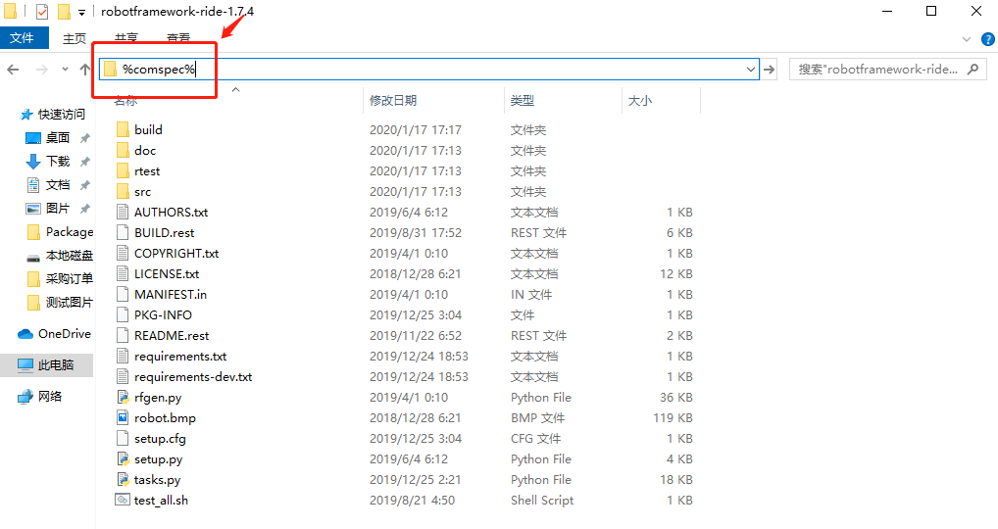Click the rfgen.py Python file icon

(x=123, y=398)
